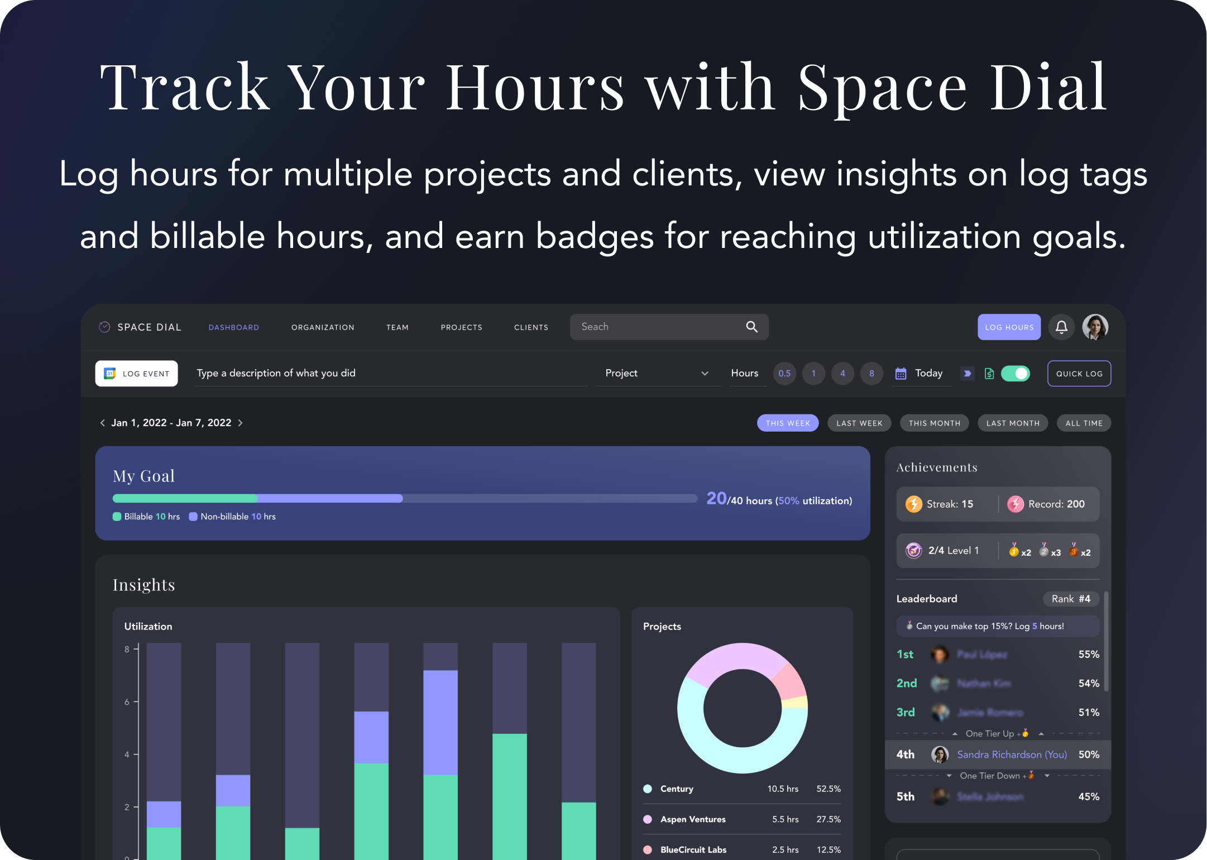Image resolution: width=1207 pixels, height=860 pixels.
Task: Select the Last Month time filter
Action: (1012, 423)
